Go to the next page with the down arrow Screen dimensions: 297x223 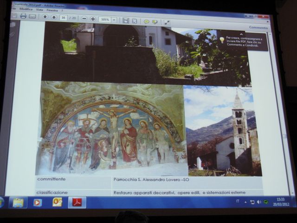click(x=54, y=17)
